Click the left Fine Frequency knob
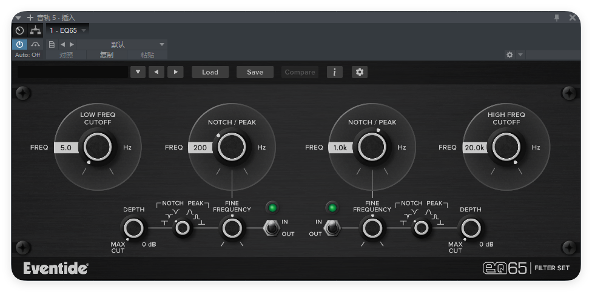The width and height of the screenshot is (592, 292). [x=232, y=228]
